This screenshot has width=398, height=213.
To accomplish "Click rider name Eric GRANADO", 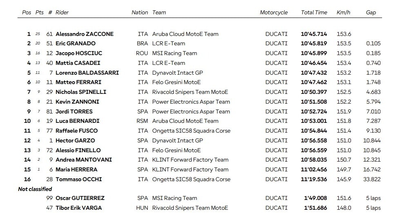I will [x=76, y=44].
